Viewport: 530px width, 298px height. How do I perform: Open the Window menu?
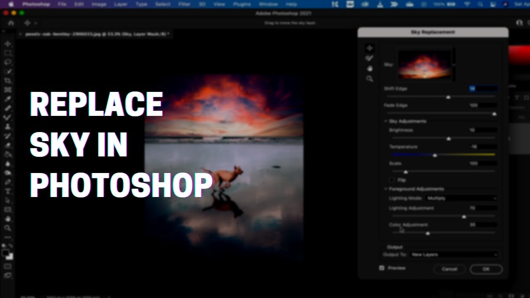pos(268,4)
